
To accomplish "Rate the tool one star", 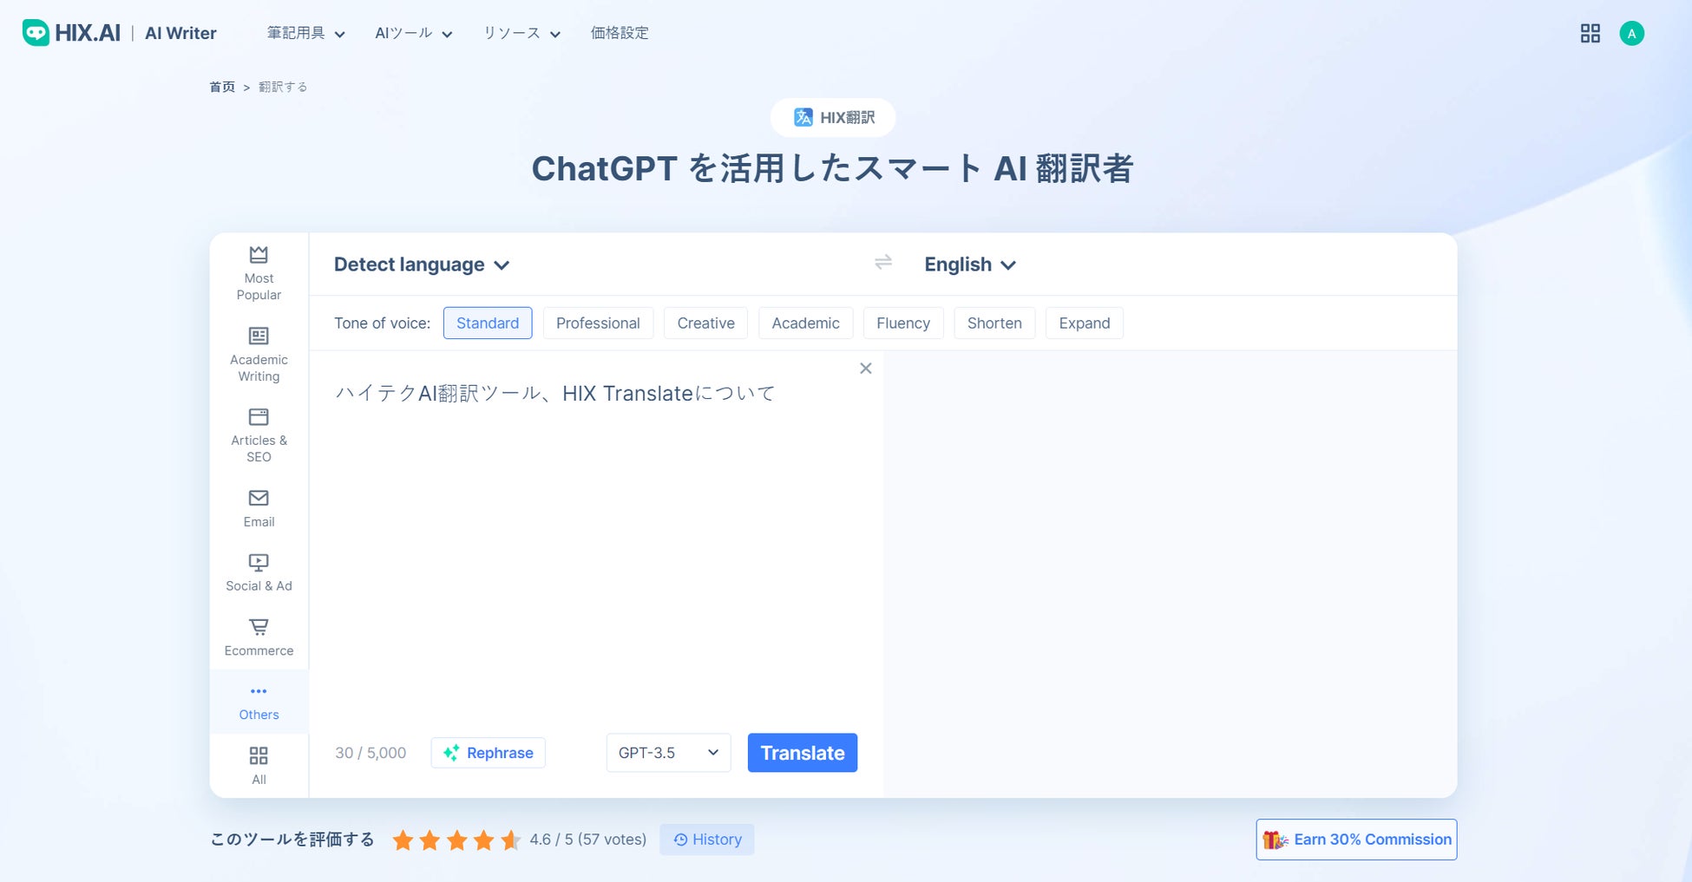I will [x=403, y=840].
